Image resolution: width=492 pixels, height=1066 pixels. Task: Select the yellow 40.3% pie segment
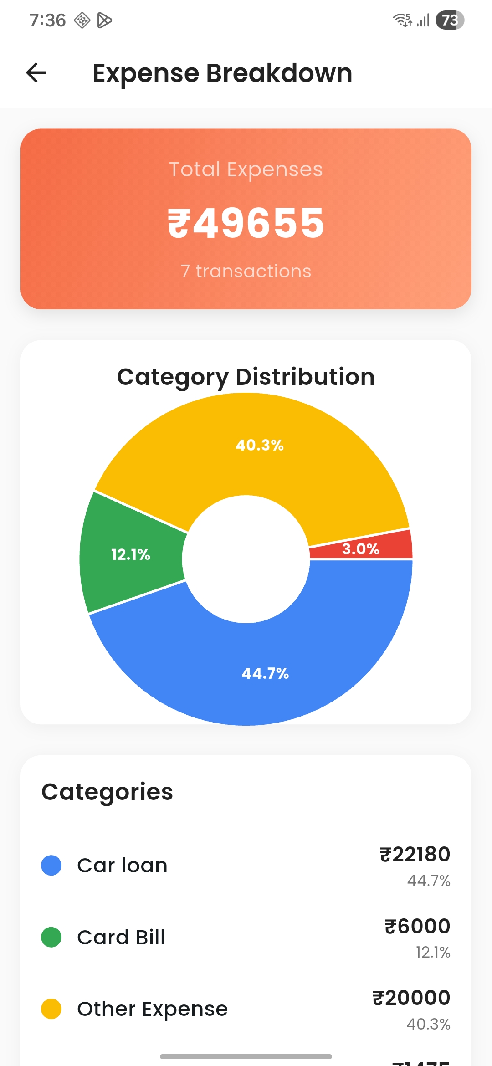click(260, 446)
